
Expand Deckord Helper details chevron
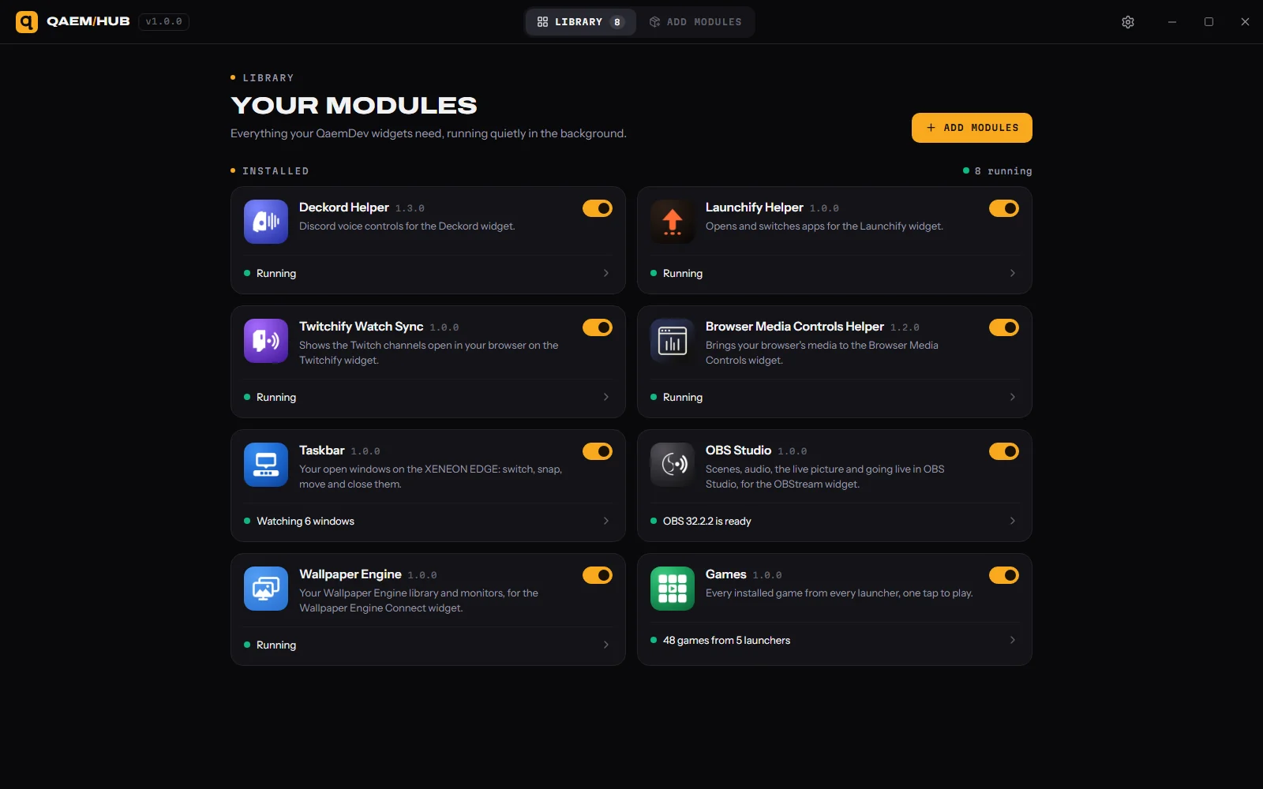coord(606,273)
